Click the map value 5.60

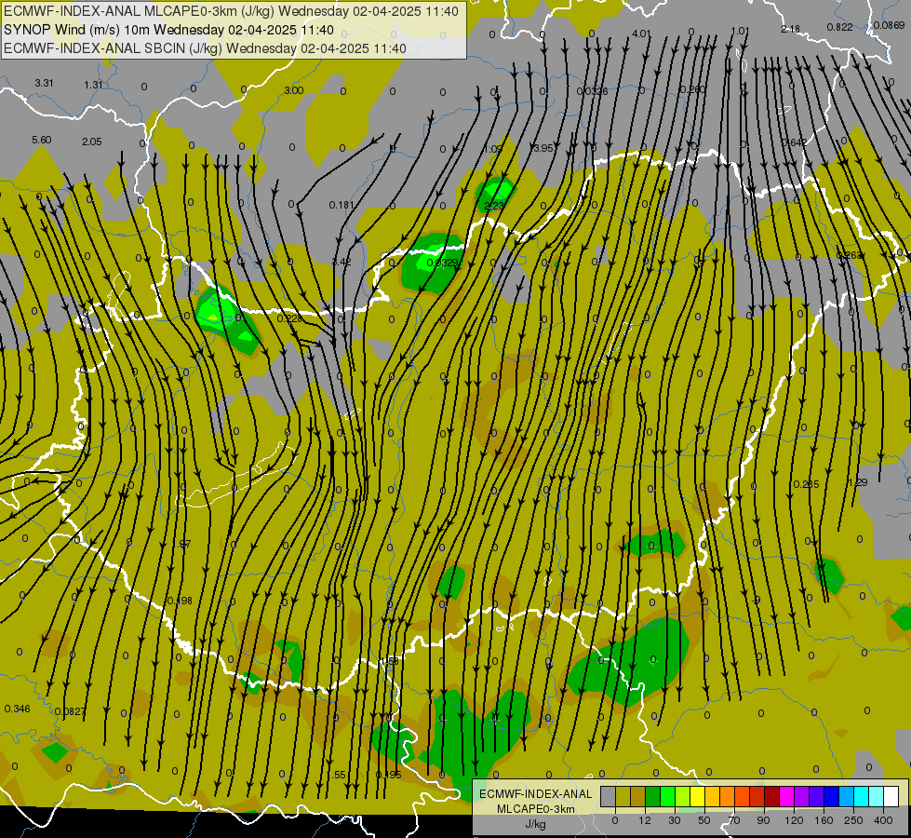pyautogui.click(x=42, y=141)
